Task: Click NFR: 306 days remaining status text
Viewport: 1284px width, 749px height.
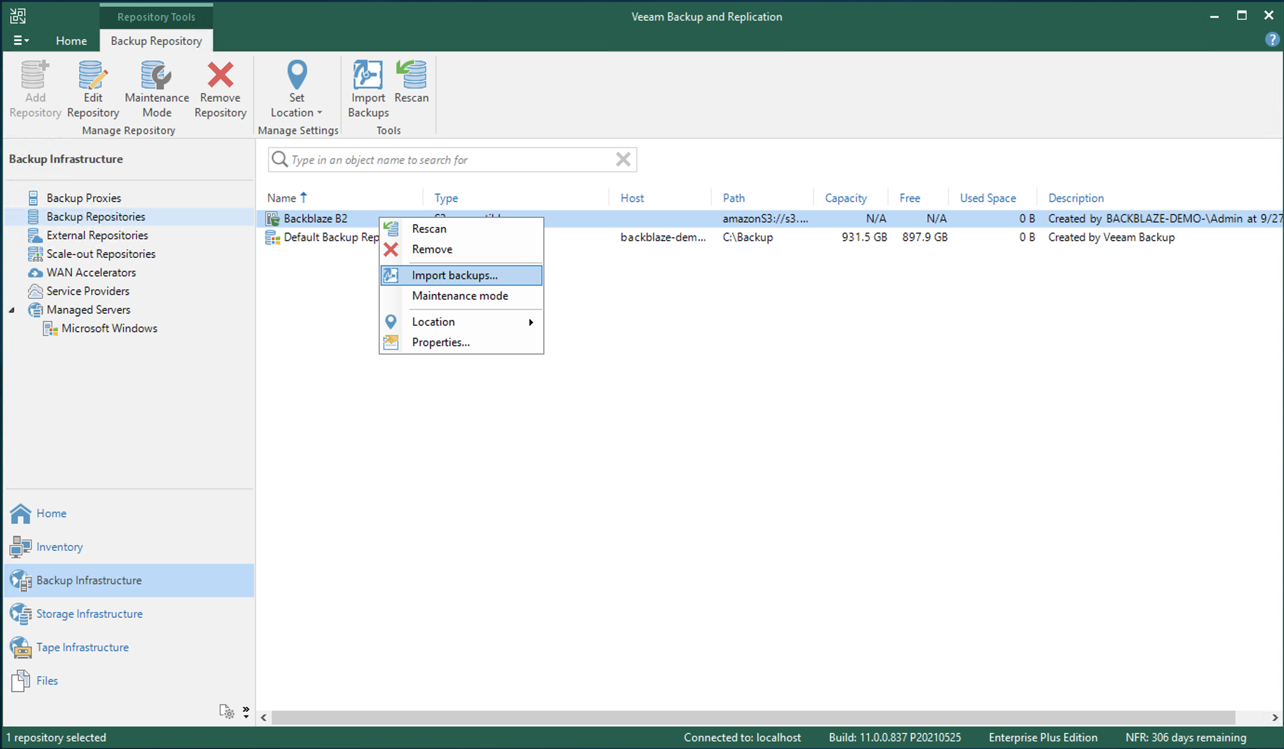Action: click(x=1185, y=737)
